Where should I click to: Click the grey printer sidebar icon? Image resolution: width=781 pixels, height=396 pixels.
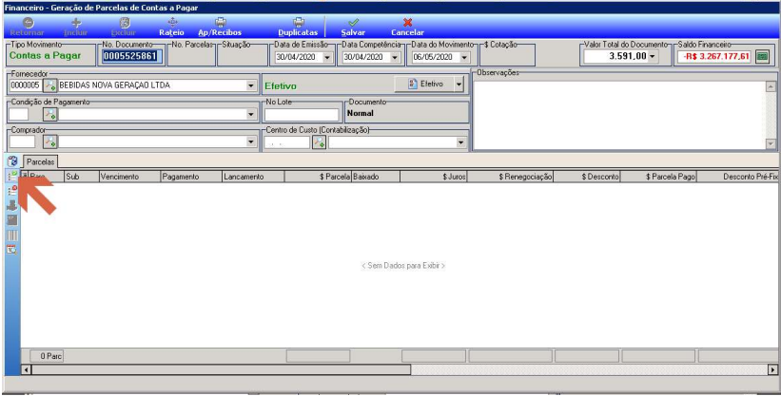point(12,205)
